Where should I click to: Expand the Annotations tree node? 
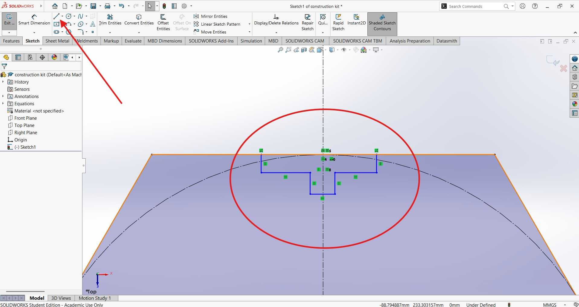click(3, 96)
